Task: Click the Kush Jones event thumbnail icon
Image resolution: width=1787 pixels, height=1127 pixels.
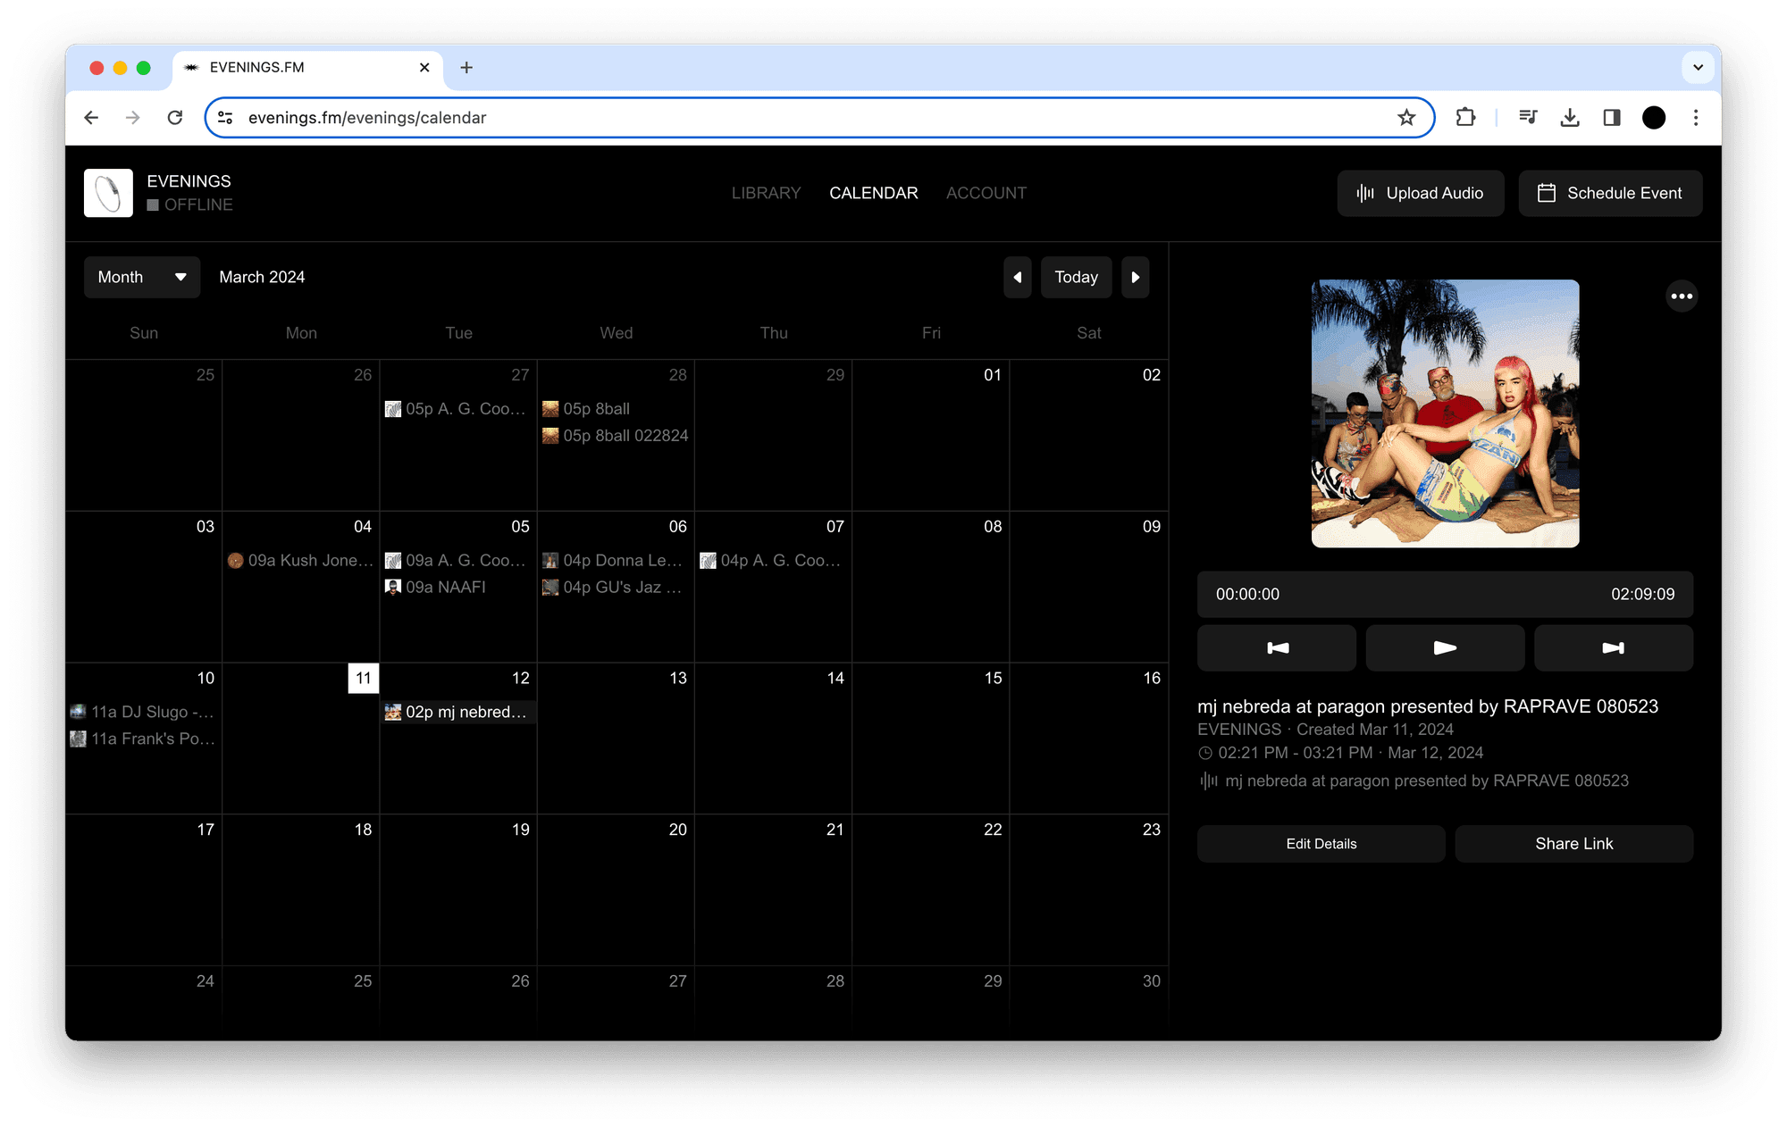Action: [236, 561]
